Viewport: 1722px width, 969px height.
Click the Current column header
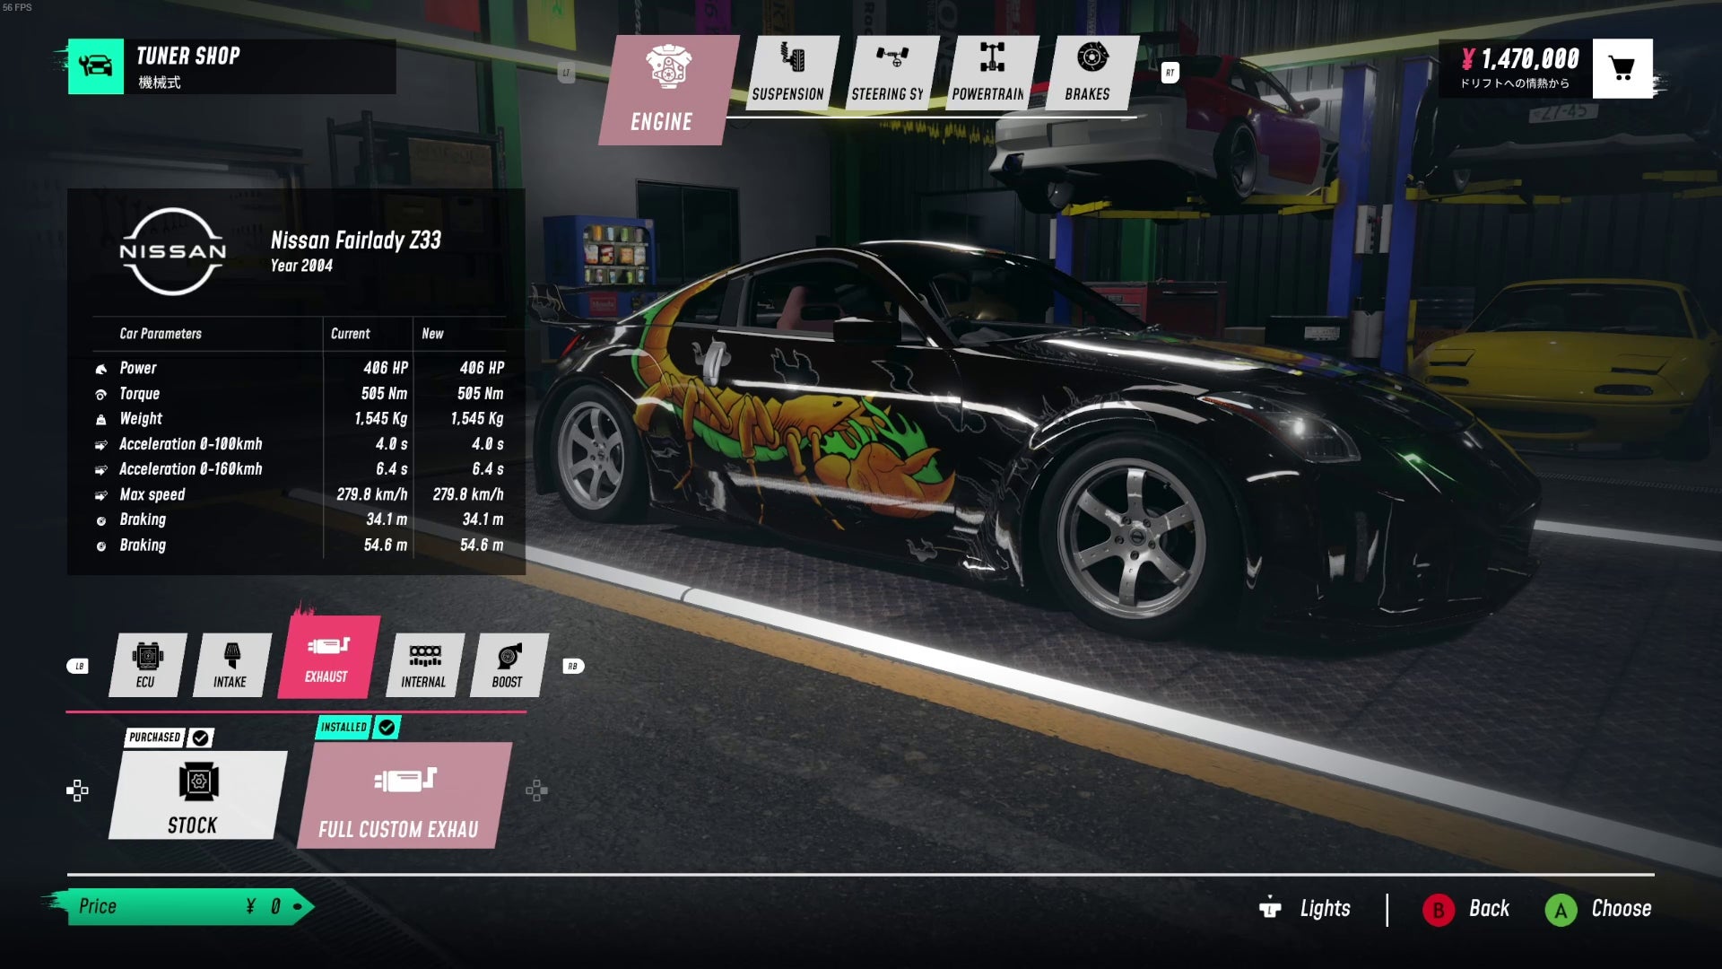tap(350, 334)
